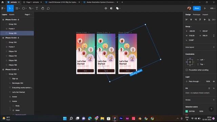
Task: Click Align horizontal centers icon
Action: [191, 20]
